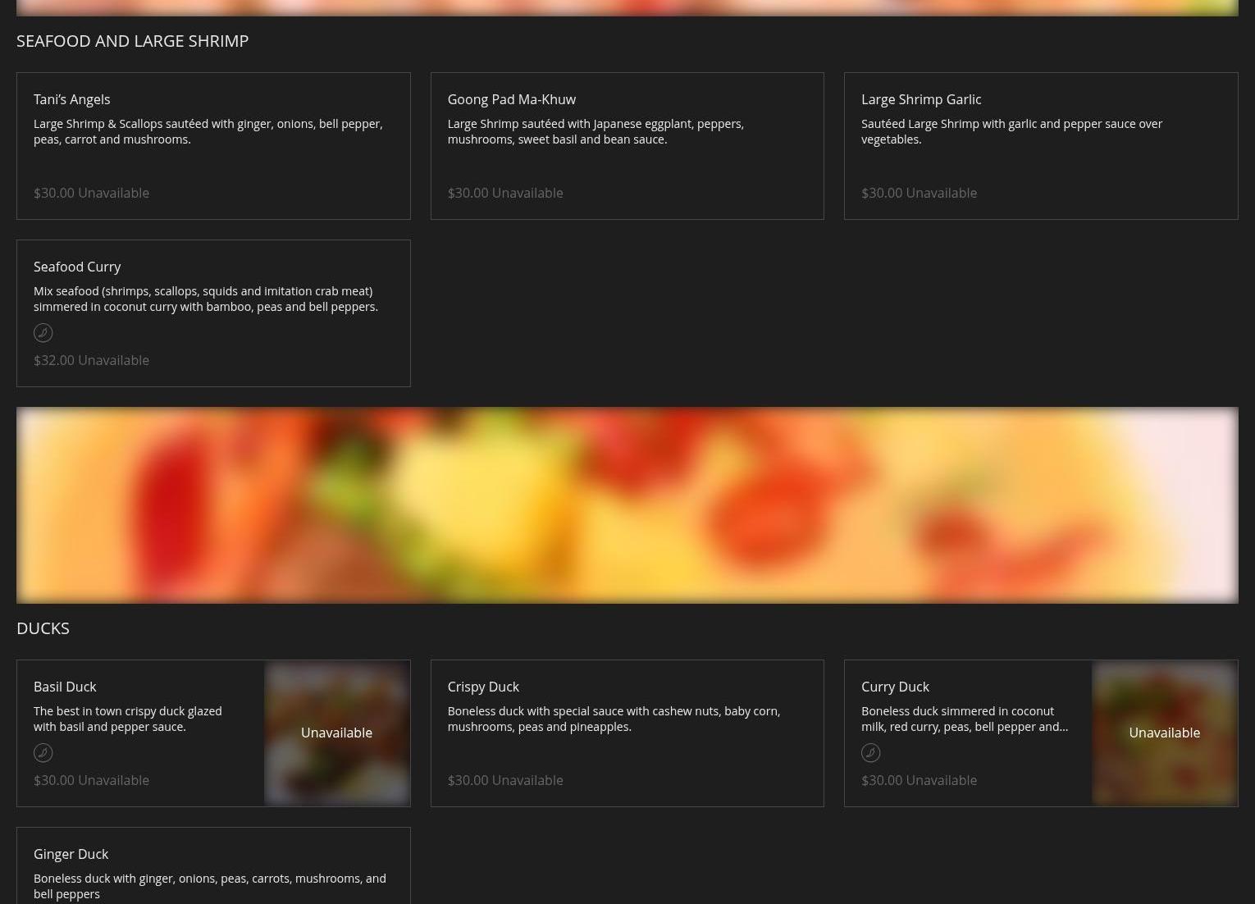The height and width of the screenshot is (904, 1255).
Task: Click the ducks section banner image
Action: point(627,505)
